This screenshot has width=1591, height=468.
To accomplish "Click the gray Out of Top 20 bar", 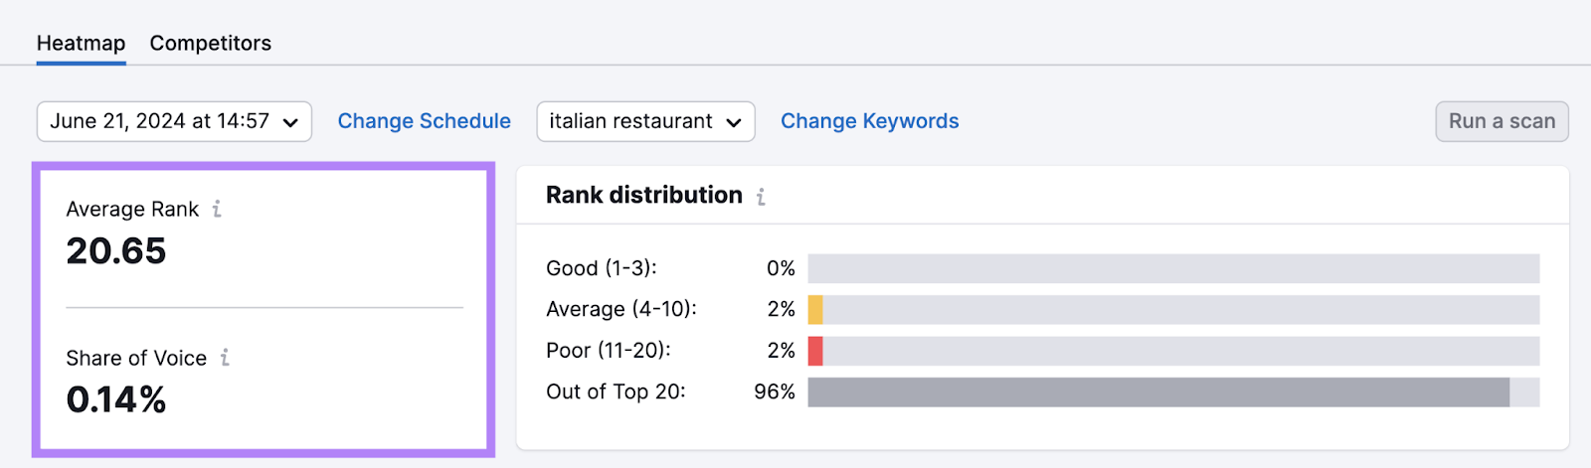I will pyautogui.click(x=1158, y=392).
